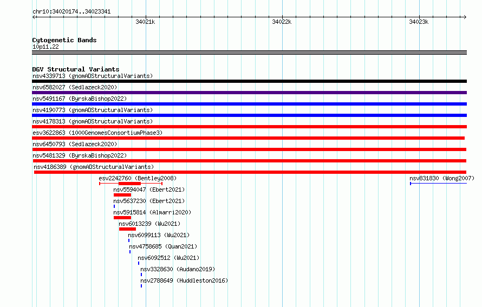
Task: Open nsv4178313 gnomADStructuralVariants label
Action: pyautogui.click(x=93, y=121)
